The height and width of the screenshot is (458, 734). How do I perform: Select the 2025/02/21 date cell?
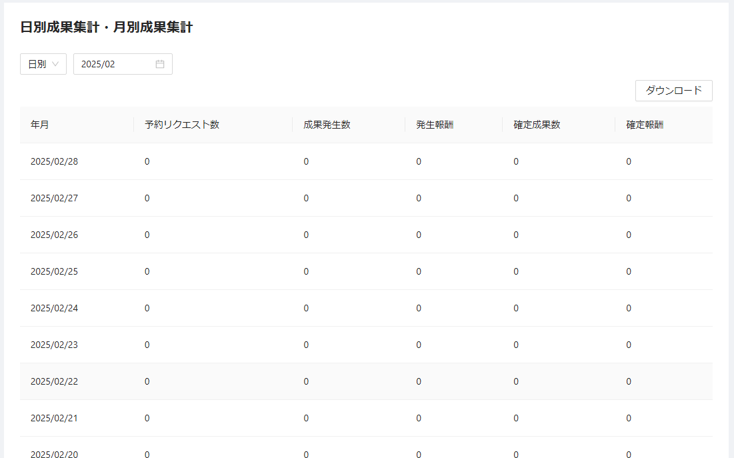click(x=53, y=418)
